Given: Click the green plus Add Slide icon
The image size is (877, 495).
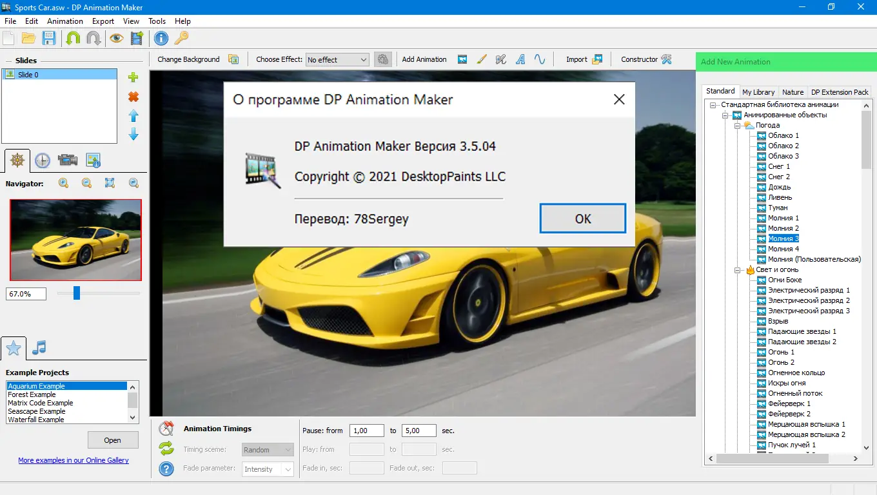Looking at the screenshot, I should coord(133,77).
